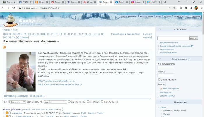Open the share page icon in address bar

click(x=169, y=8)
